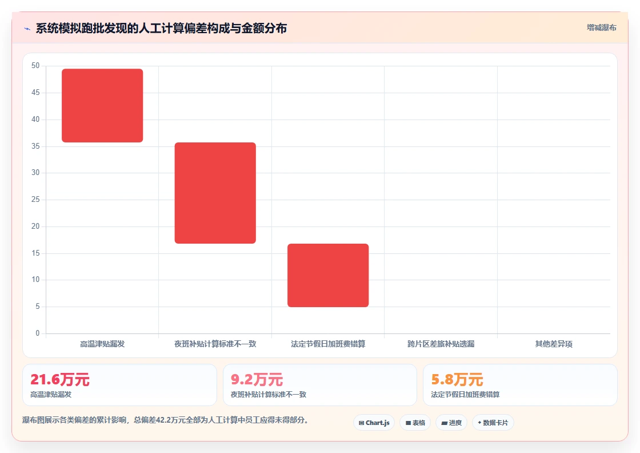Click the 35 tick on the y-axis
This screenshot has height=453, width=640.
click(35, 146)
